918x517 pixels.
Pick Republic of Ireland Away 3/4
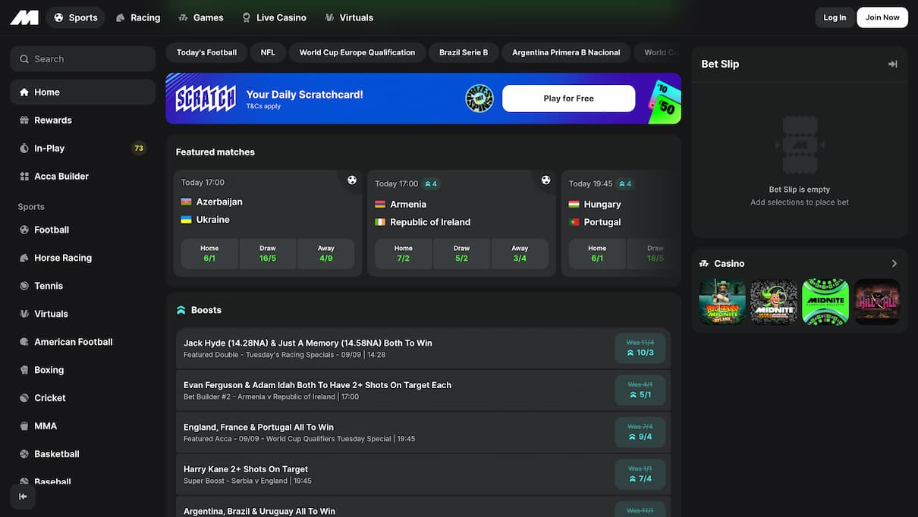click(520, 254)
